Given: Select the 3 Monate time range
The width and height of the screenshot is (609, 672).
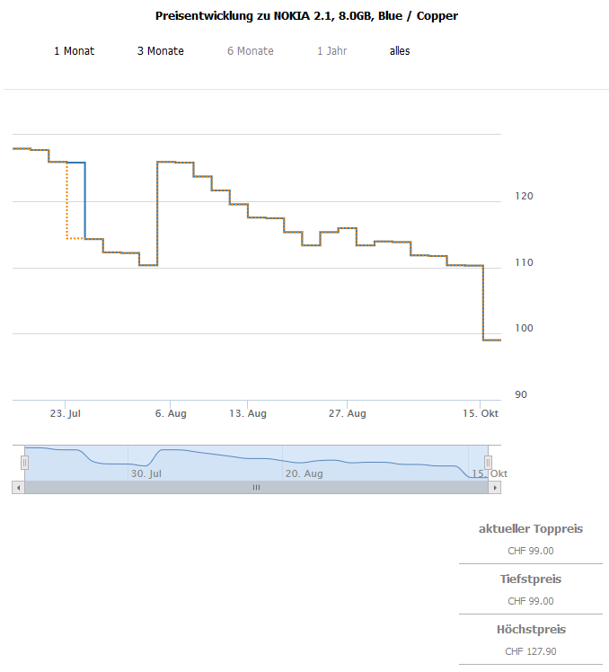Looking at the screenshot, I should pos(160,51).
